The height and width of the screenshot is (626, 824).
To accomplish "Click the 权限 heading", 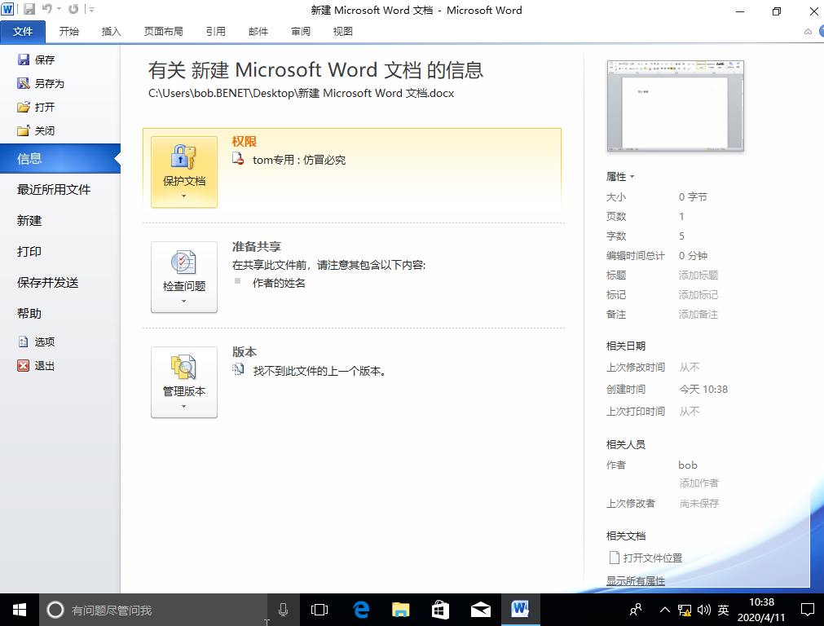I will tap(245, 141).
